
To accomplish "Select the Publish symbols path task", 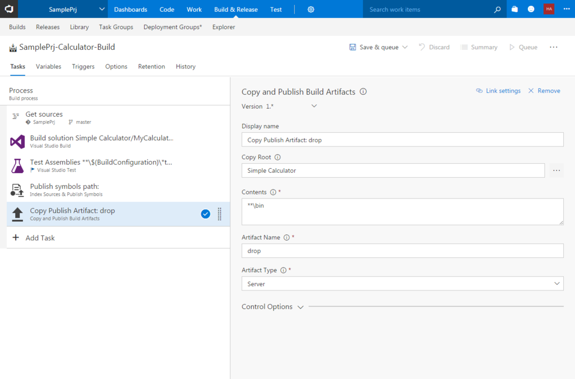I will pyautogui.click(x=118, y=189).
